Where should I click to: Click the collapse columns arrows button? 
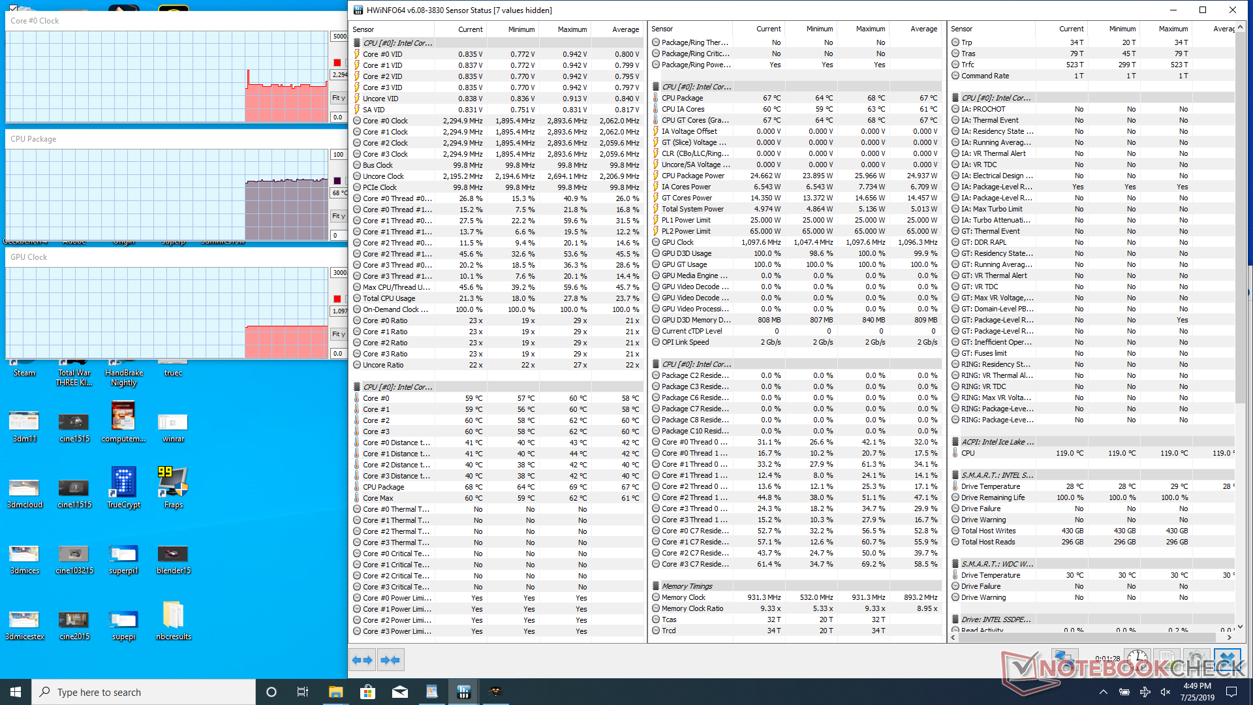[391, 660]
